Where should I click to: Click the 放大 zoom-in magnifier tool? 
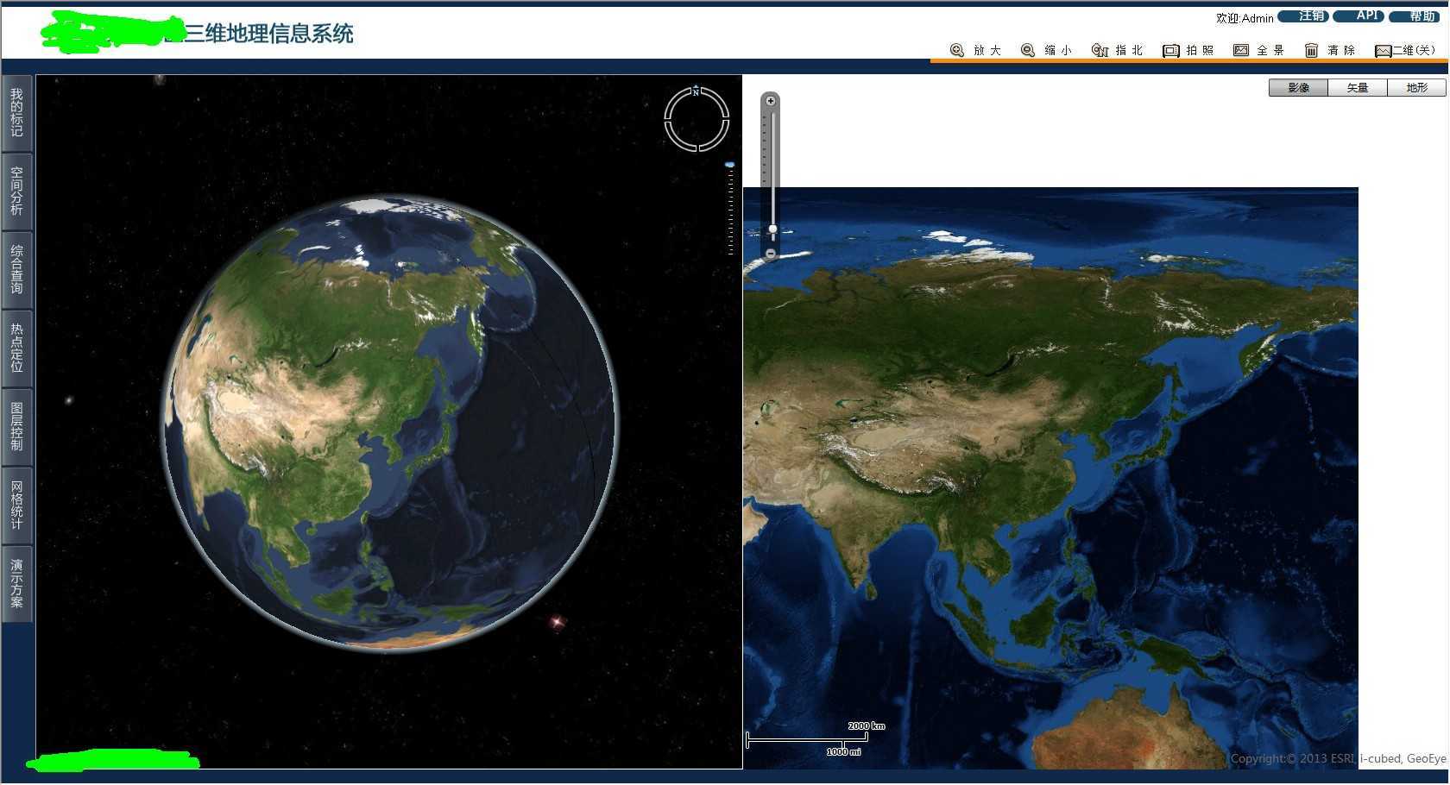[975, 50]
